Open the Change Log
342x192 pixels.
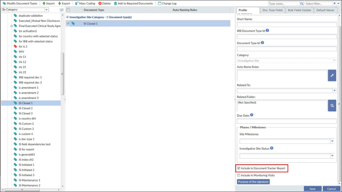point(167,4)
